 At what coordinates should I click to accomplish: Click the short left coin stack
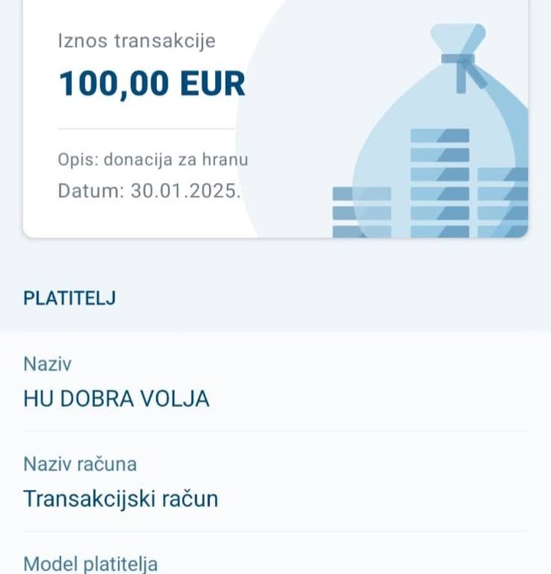tap(362, 212)
